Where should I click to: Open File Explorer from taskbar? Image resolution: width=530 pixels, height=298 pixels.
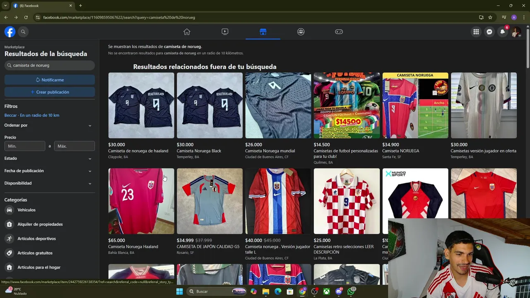click(265, 291)
